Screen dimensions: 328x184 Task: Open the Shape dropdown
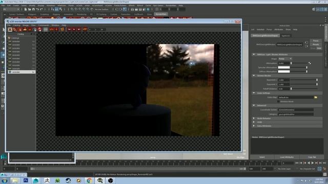click(x=285, y=59)
